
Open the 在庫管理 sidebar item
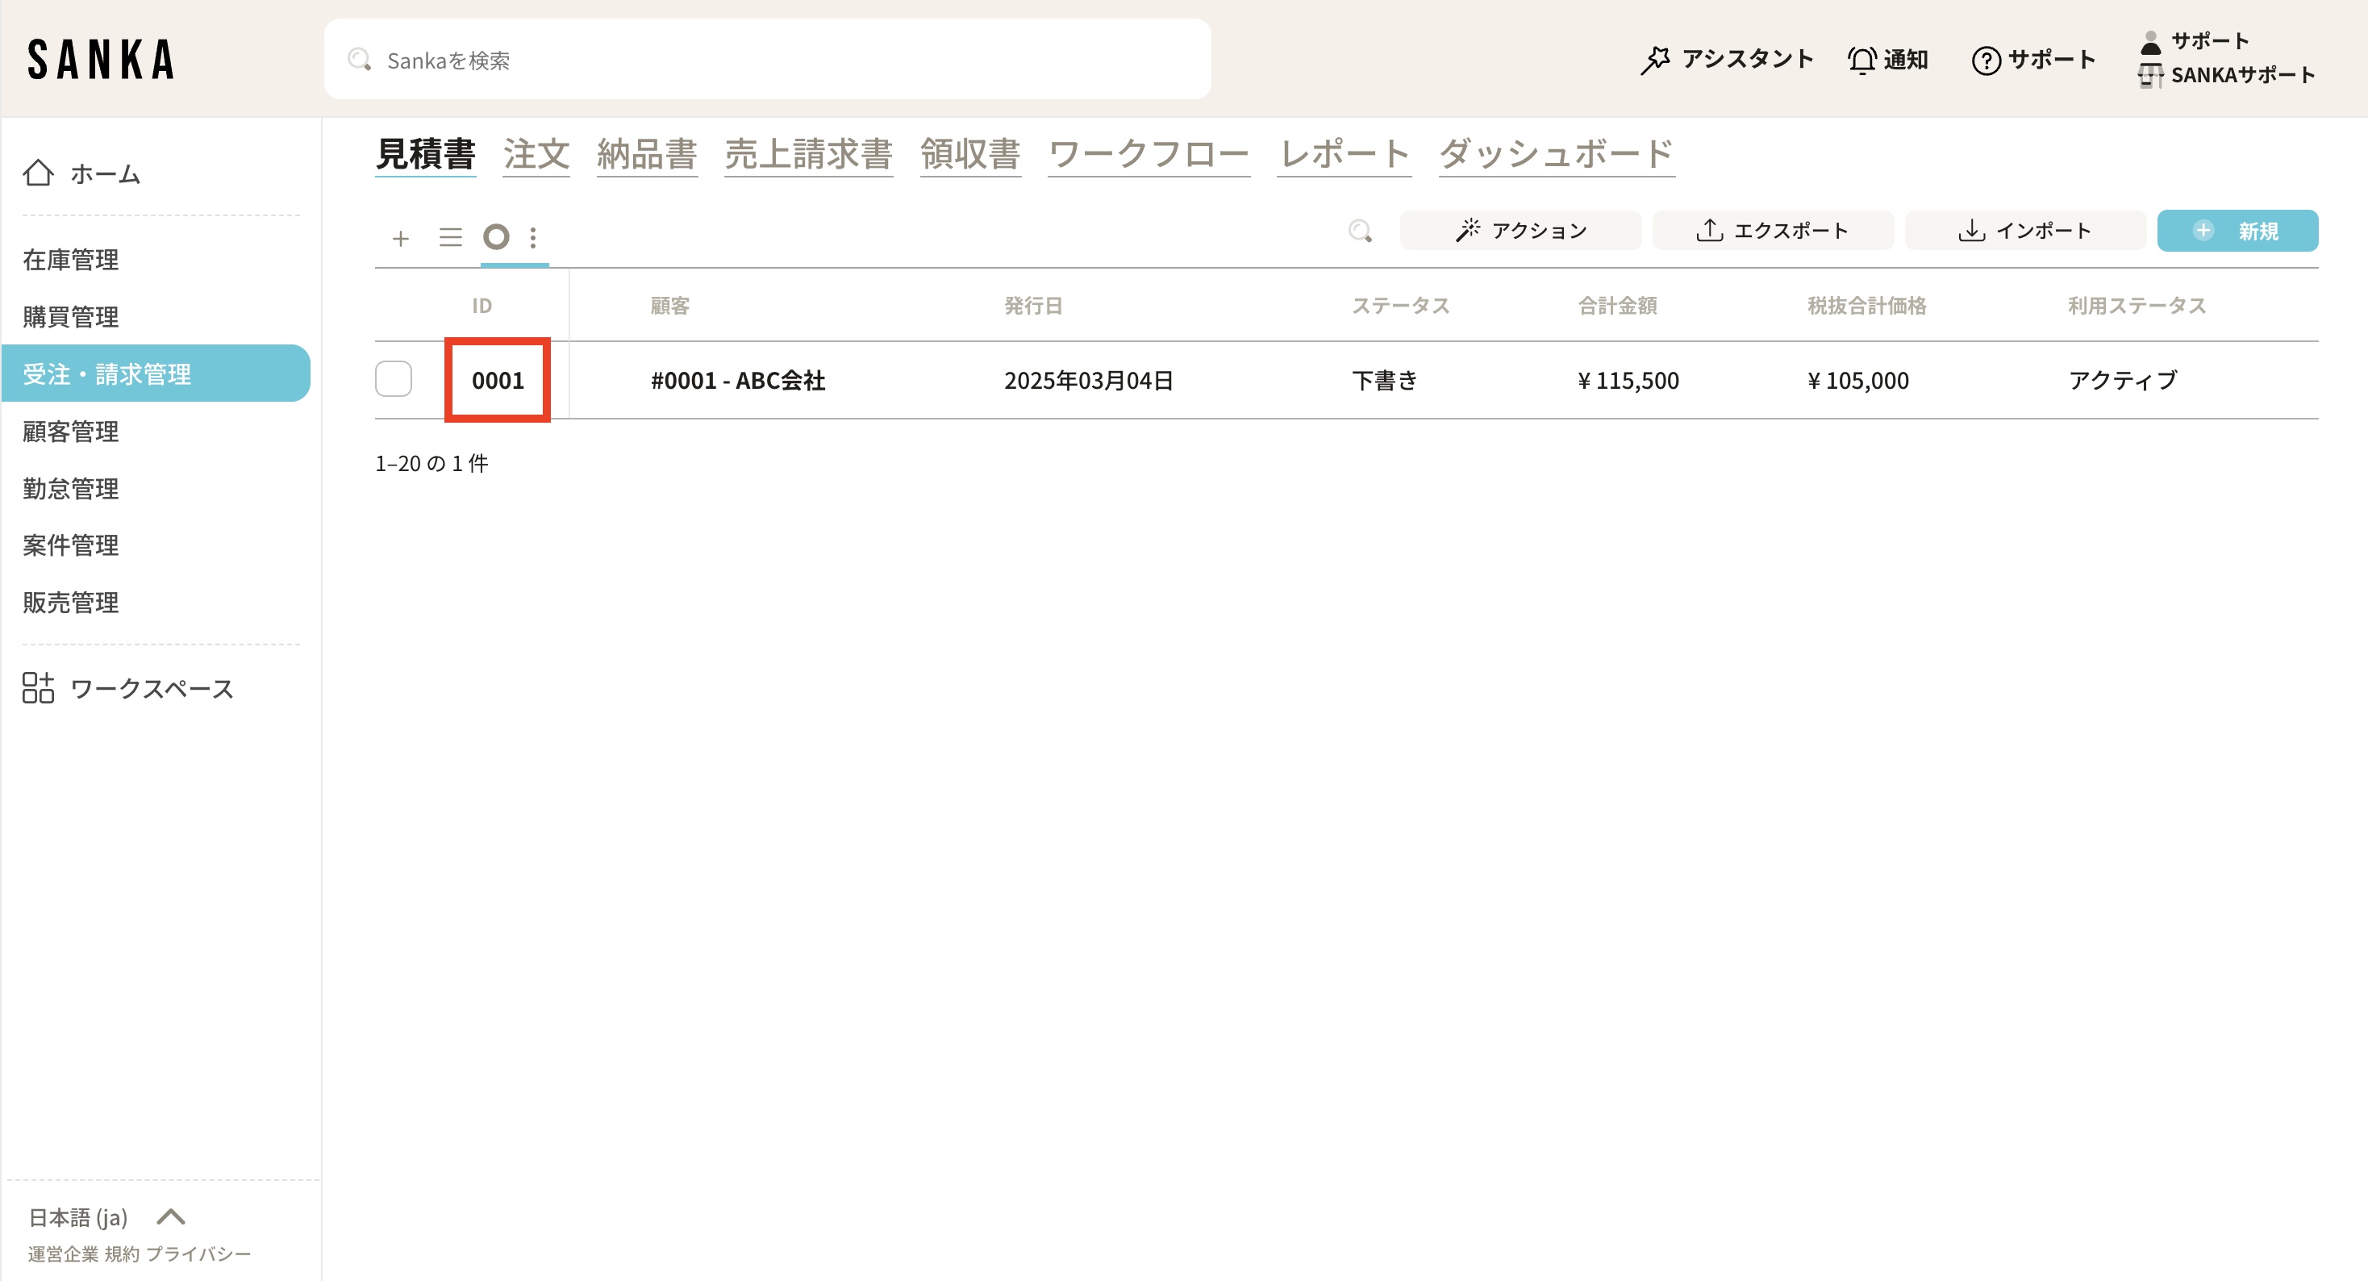click(71, 259)
